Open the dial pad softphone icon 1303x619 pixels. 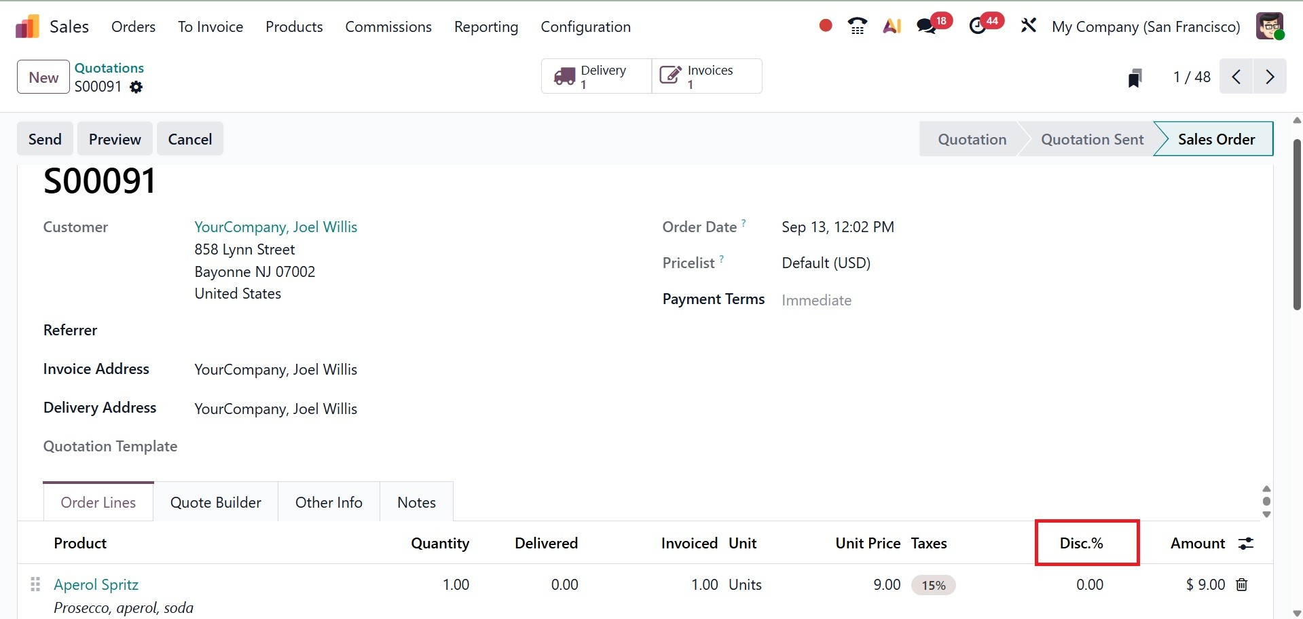pos(857,26)
